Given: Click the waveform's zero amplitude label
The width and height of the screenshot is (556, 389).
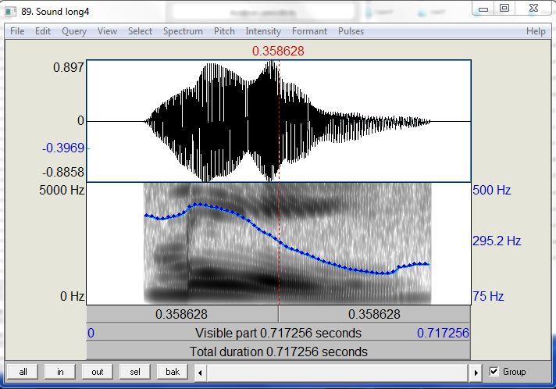Looking at the screenshot, I should pyautogui.click(x=81, y=121).
